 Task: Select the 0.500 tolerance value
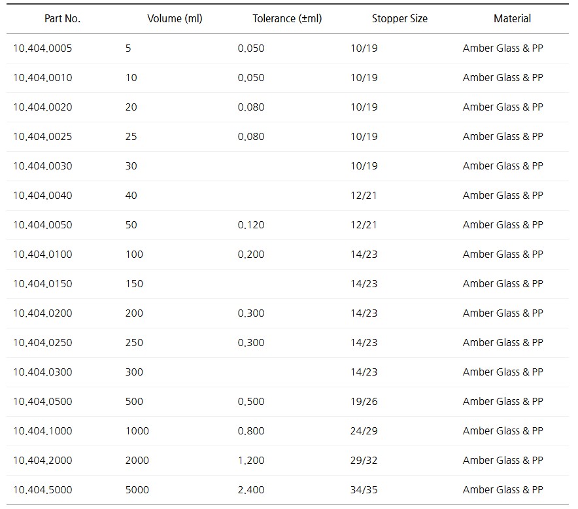point(251,402)
